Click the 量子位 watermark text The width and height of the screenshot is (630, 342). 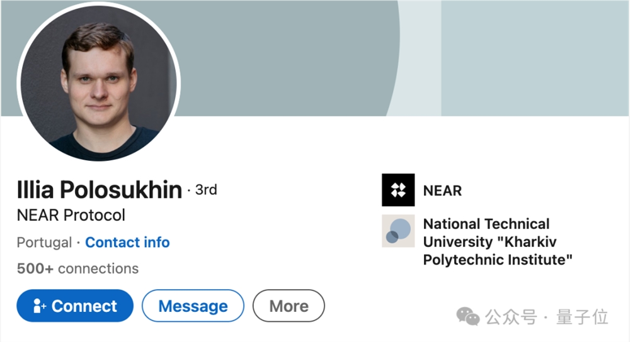point(582,317)
